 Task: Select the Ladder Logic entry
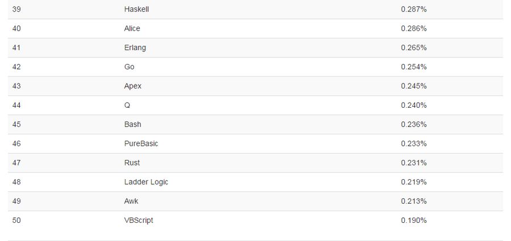(x=146, y=182)
